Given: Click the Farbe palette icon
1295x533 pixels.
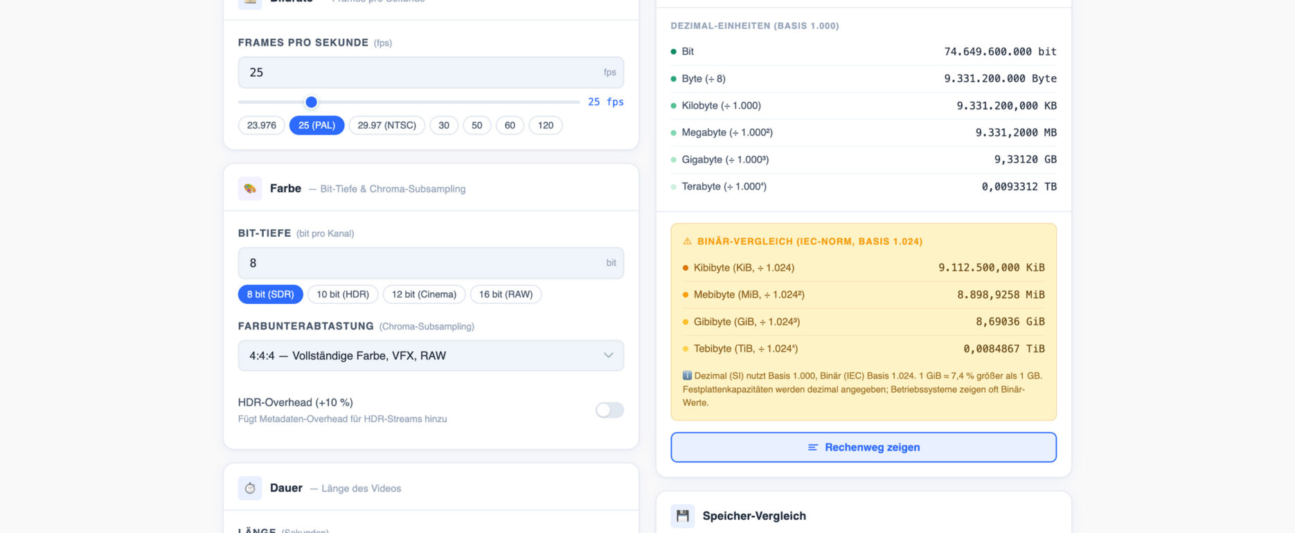Looking at the screenshot, I should coord(250,188).
